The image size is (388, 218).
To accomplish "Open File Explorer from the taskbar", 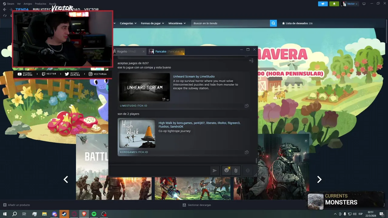I will pos(44,214).
